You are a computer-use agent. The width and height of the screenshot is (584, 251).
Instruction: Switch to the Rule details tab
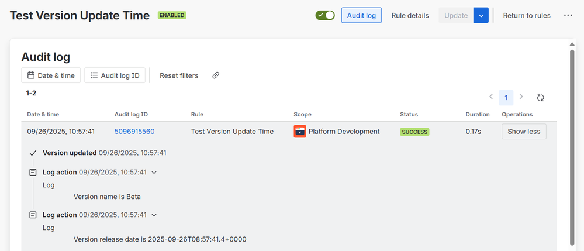(x=410, y=15)
